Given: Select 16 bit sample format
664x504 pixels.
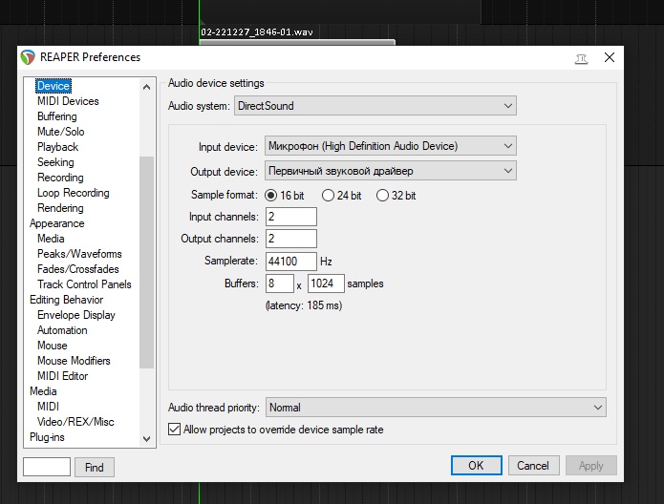Looking at the screenshot, I should point(284,196).
